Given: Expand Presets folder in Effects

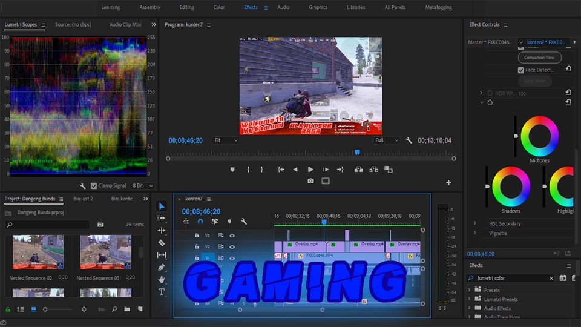Looking at the screenshot, I should 469,289.
